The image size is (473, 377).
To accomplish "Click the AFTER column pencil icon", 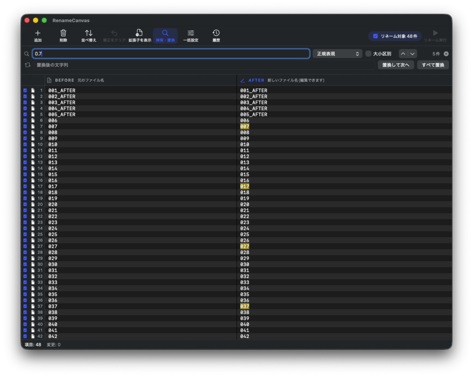I will point(242,80).
